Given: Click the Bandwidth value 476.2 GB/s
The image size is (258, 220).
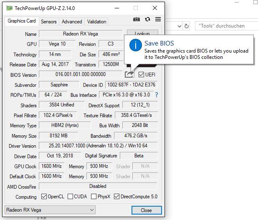Looking at the screenshot, I should coord(136,136).
